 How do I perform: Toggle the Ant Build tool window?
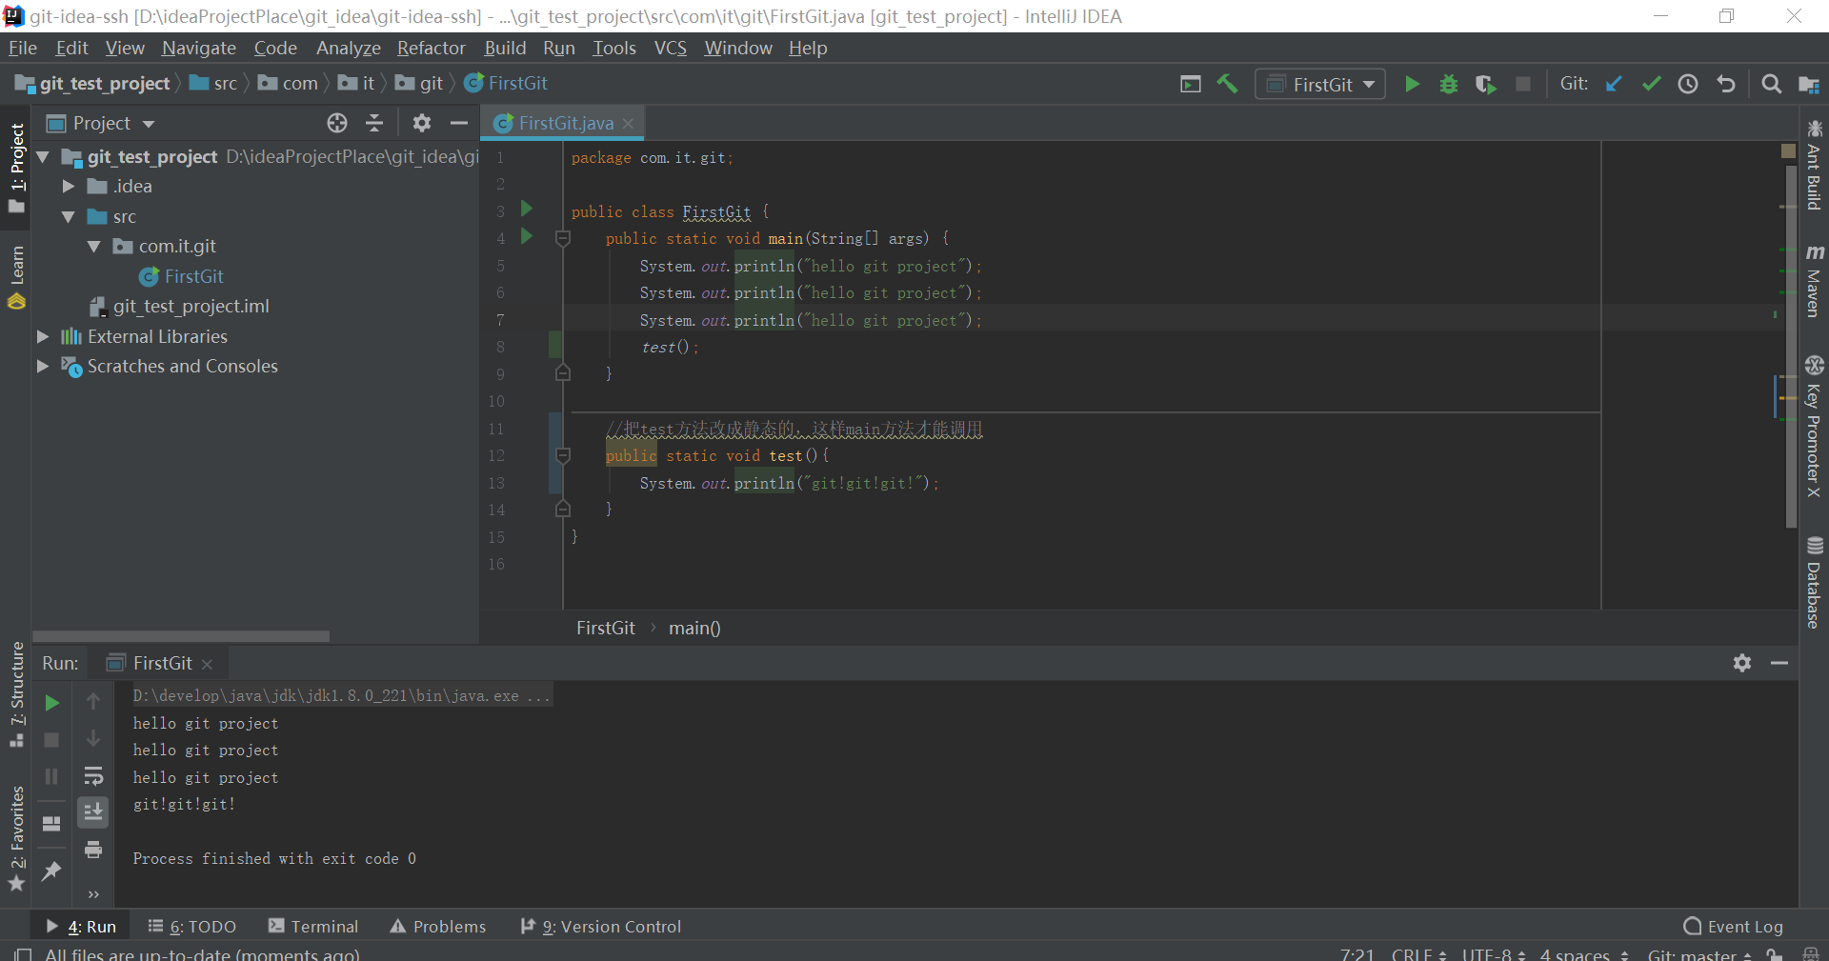click(1814, 165)
